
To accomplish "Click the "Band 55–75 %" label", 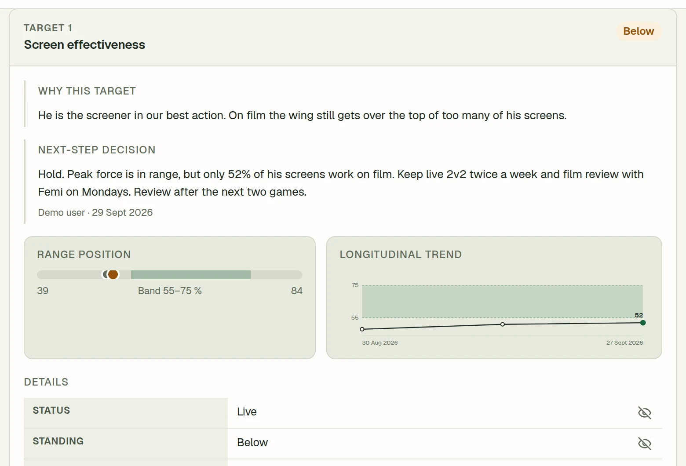I will (170, 291).
